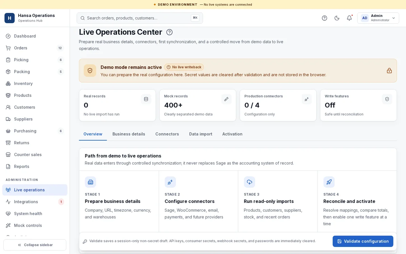The width and height of the screenshot is (406, 254).
Task: Open the help circle icon in top bar
Action: tap(324, 18)
